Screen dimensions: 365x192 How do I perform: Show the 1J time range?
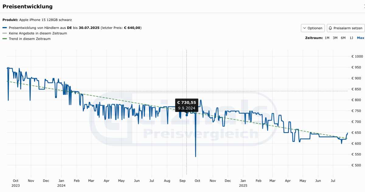[351, 38]
